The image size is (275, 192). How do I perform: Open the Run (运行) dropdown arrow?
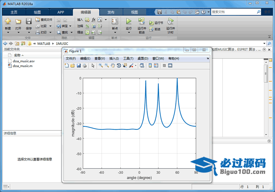[x=129, y=33]
